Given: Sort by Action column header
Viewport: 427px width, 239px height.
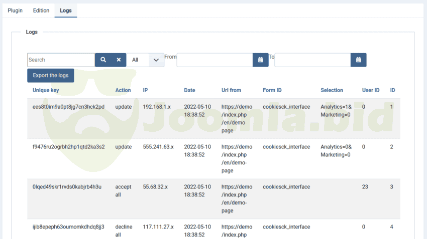Looking at the screenshot, I should 123,91.
